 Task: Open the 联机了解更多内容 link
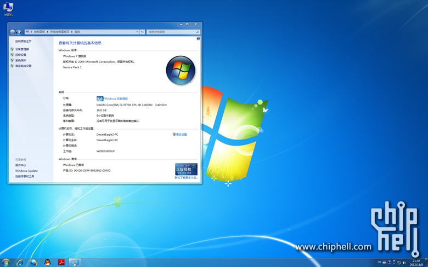point(187,178)
